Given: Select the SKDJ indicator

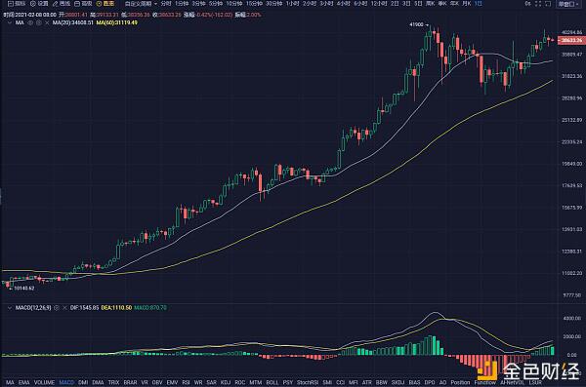Looking at the screenshot, I should pos(398,382).
